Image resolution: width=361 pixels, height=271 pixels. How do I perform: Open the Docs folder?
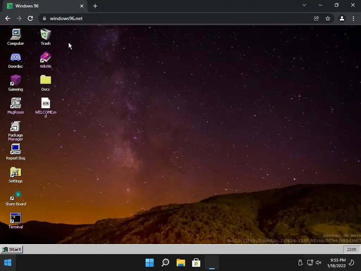coord(45,83)
